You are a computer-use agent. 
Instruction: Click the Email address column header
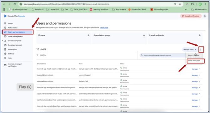tap(42, 64)
